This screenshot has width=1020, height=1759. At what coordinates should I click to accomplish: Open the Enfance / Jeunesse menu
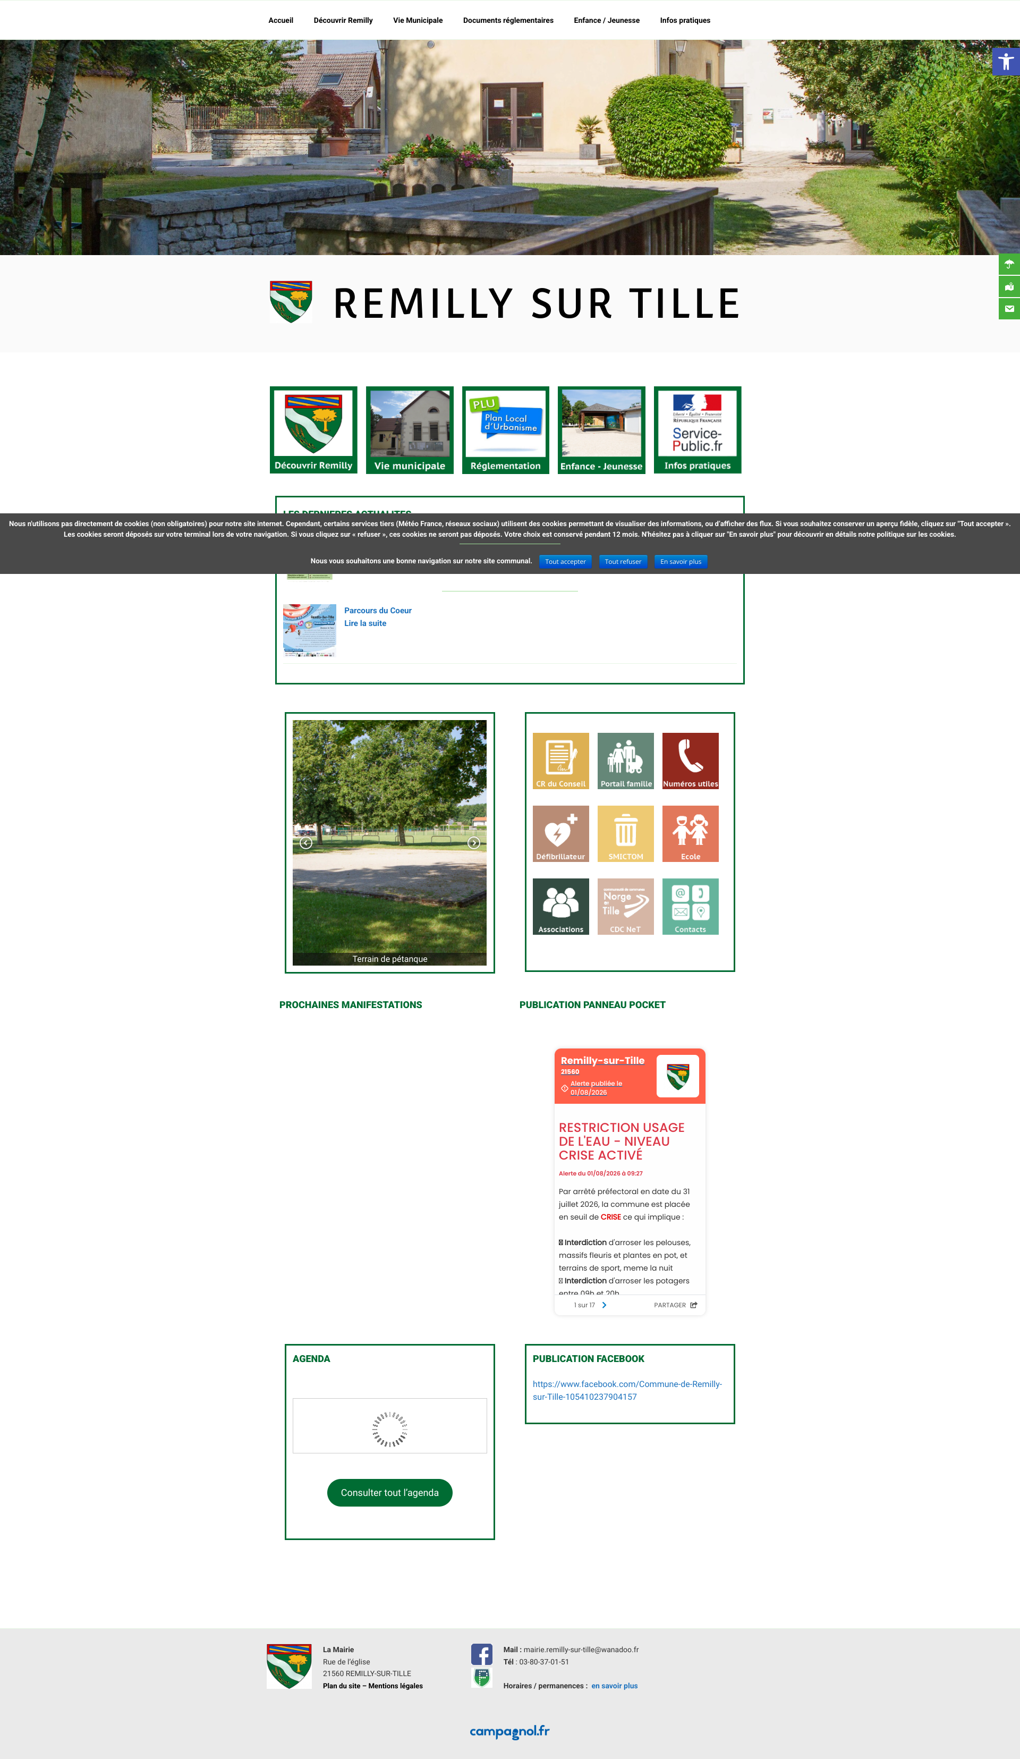pyautogui.click(x=606, y=20)
